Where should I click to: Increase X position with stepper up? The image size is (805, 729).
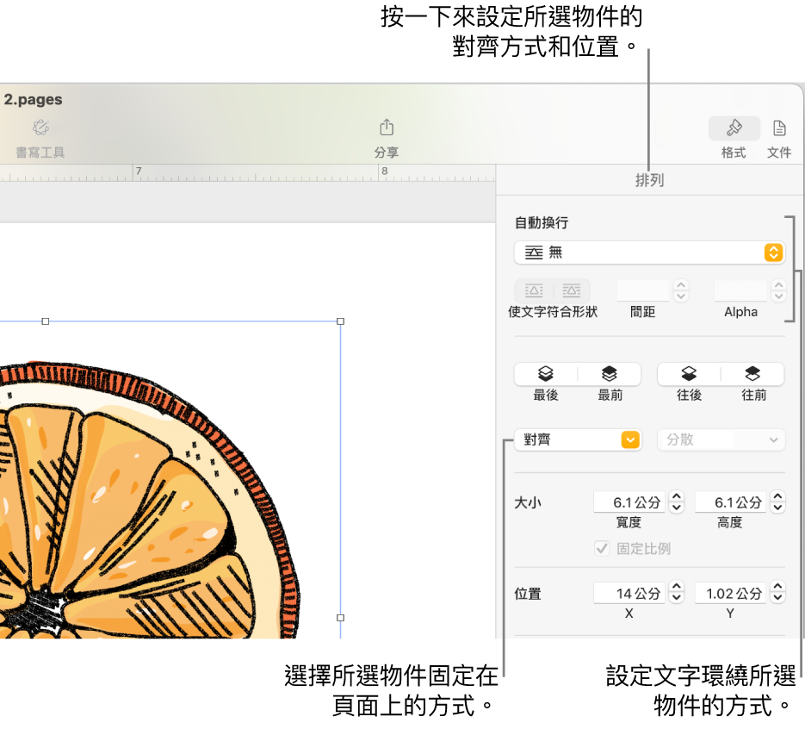(677, 587)
